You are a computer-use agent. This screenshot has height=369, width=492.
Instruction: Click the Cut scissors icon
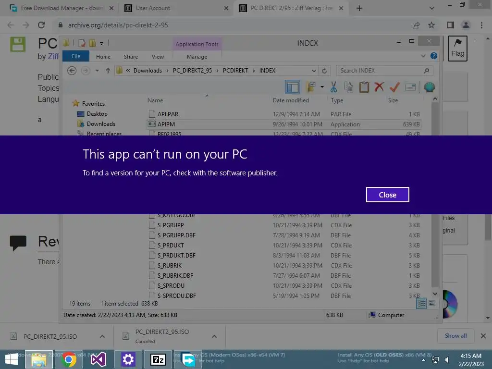click(x=333, y=87)
